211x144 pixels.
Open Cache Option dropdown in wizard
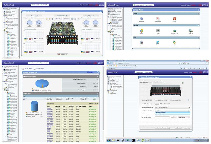(x=184, y=117)
